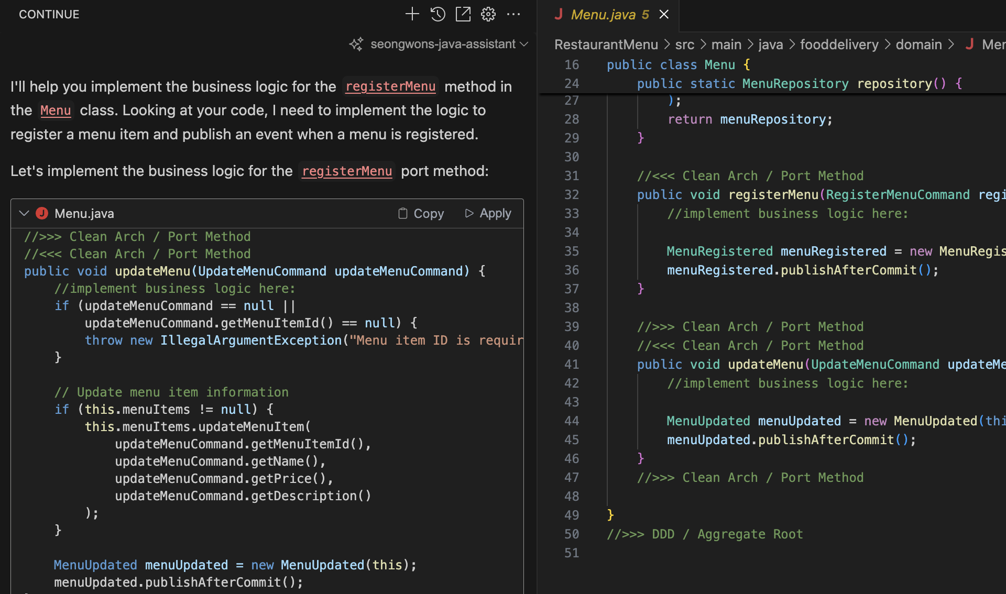The height and width of the screenshot is (594, 1006).
Task: Click the sparkle icon beside assistant name
Action: pos(356,44)
